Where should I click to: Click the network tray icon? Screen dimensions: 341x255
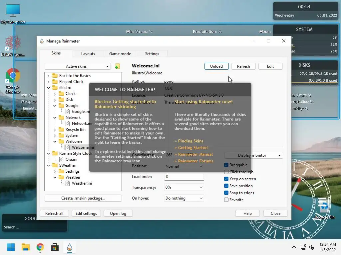coord(303,247)
